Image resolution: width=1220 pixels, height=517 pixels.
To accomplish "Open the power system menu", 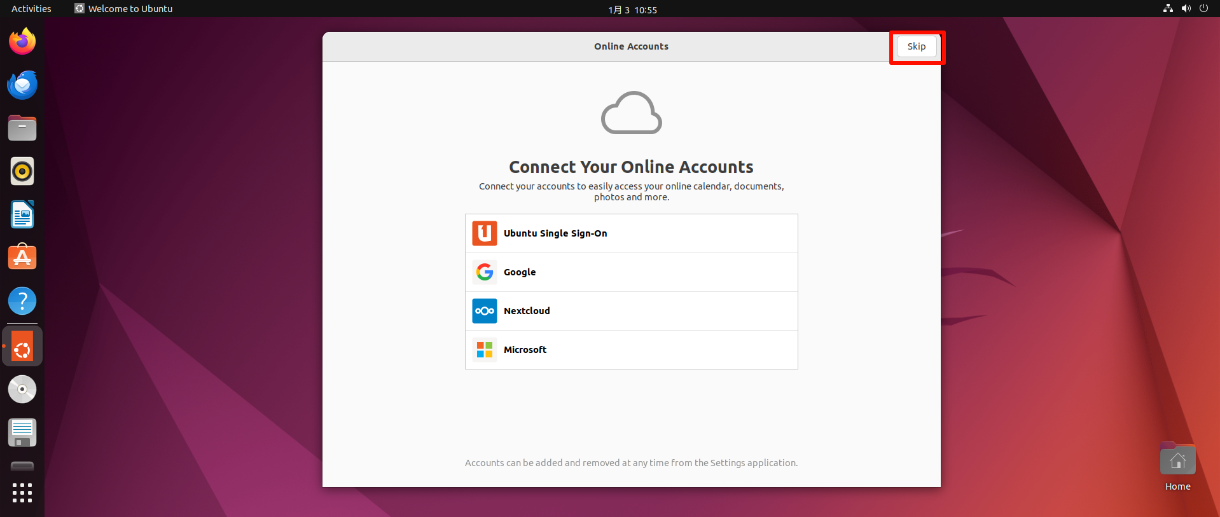I will (1203, 9).
